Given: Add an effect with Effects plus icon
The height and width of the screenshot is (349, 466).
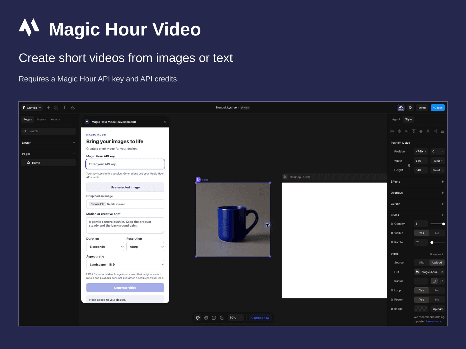Looking at the screenshot, I should tap(442, 182).
